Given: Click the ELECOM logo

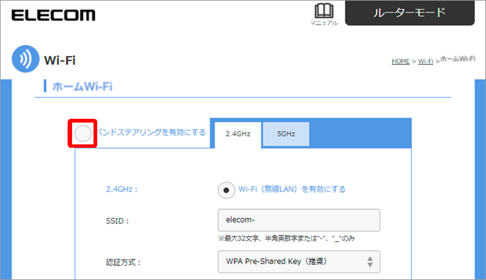Looking at the screenshot, I should [x=53, y=15].
